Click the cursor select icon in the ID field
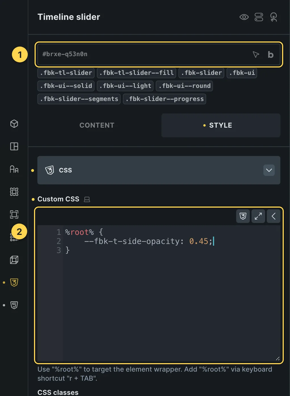Image resolution: width=290 pixels, height=396 pixels. click(x=256, y=54)
